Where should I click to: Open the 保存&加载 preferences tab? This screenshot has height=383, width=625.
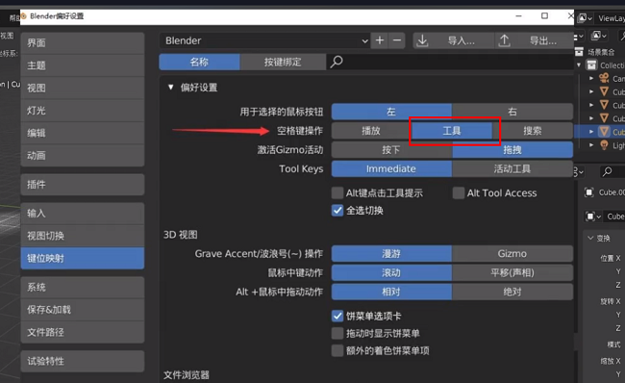coord(83,310)
